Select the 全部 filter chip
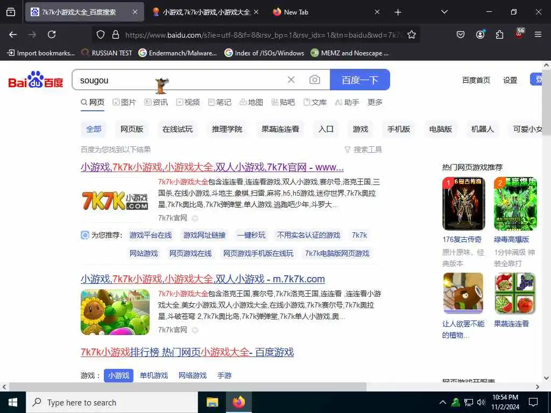 (x=94, y=129)
